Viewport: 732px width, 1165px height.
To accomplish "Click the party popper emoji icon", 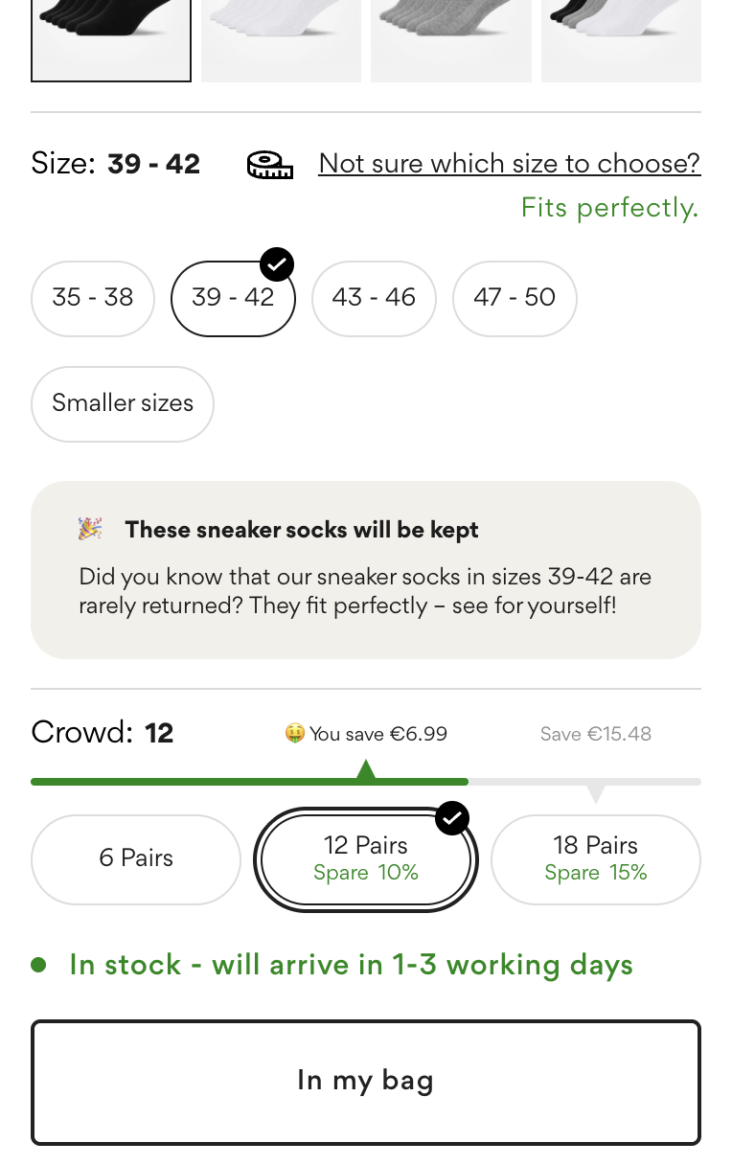I will point(91,530).
